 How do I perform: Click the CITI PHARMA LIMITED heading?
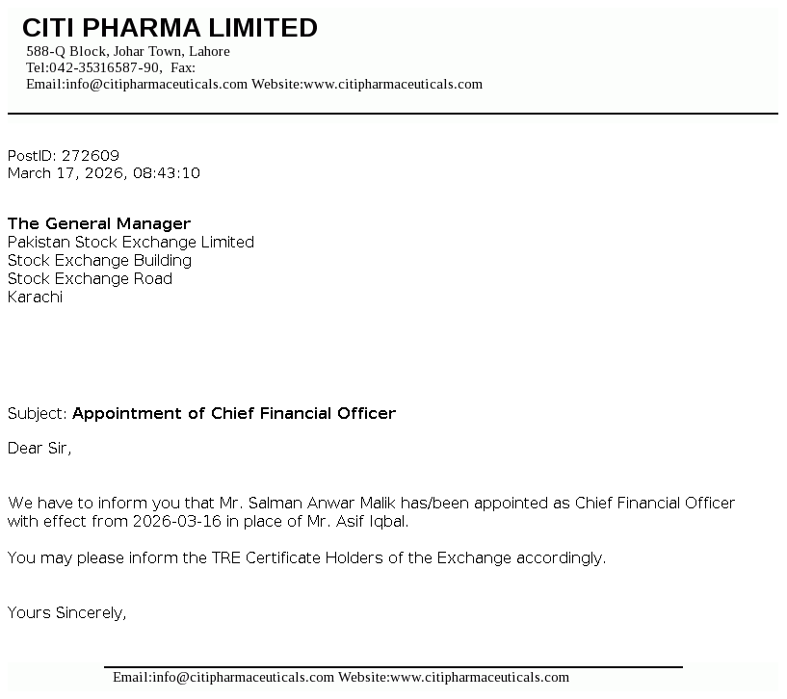170,28
